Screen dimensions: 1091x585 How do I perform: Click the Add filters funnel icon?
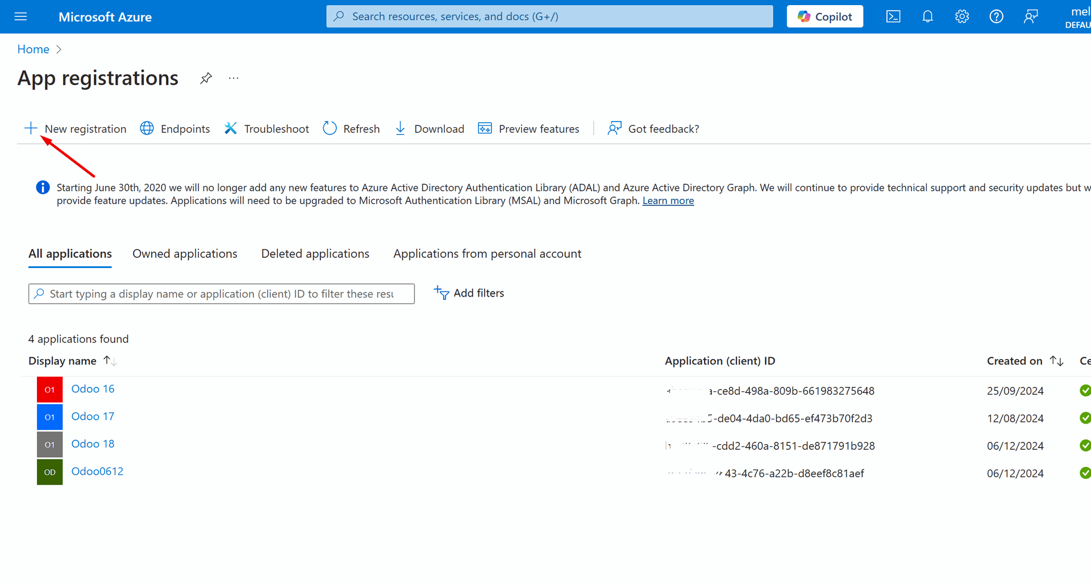(x=442, y=292)
